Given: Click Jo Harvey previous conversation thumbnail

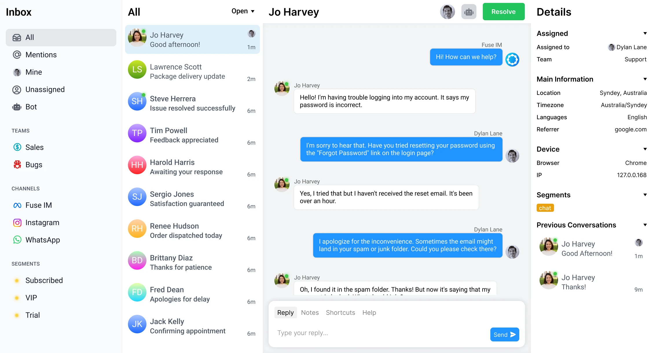Looking at the screenshot, I should click(548, 248).
